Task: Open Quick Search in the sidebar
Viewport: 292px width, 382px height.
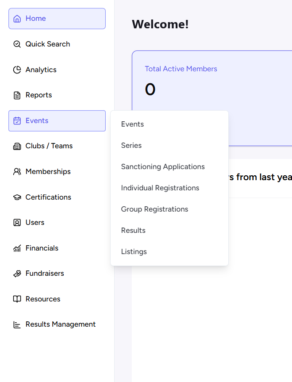Action: pos(57,44)
